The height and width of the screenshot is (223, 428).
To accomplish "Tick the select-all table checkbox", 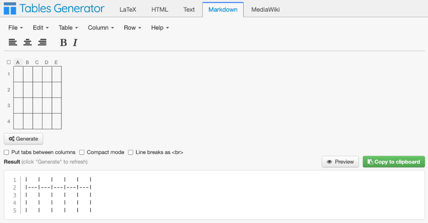I will pyautogui.click(x=9, y=62).
